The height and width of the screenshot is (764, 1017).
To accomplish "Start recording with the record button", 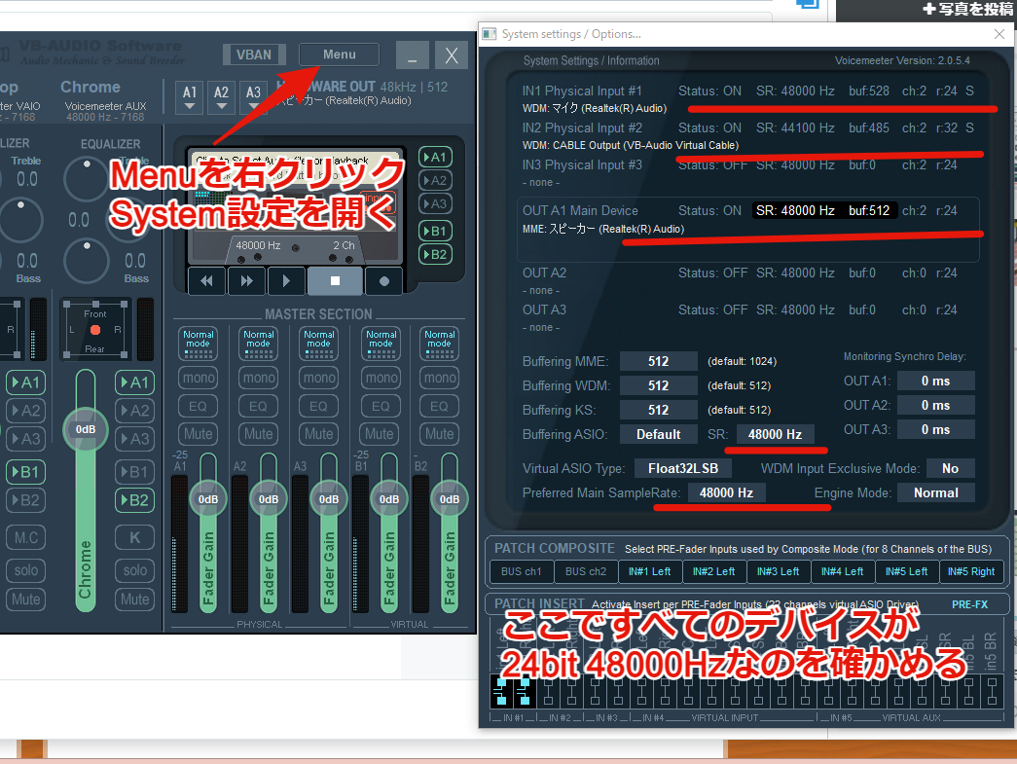I will click(384, 281).
